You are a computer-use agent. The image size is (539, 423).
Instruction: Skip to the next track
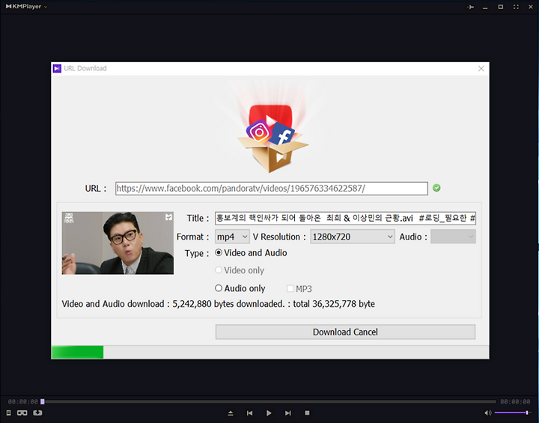[x=288, y=413]
